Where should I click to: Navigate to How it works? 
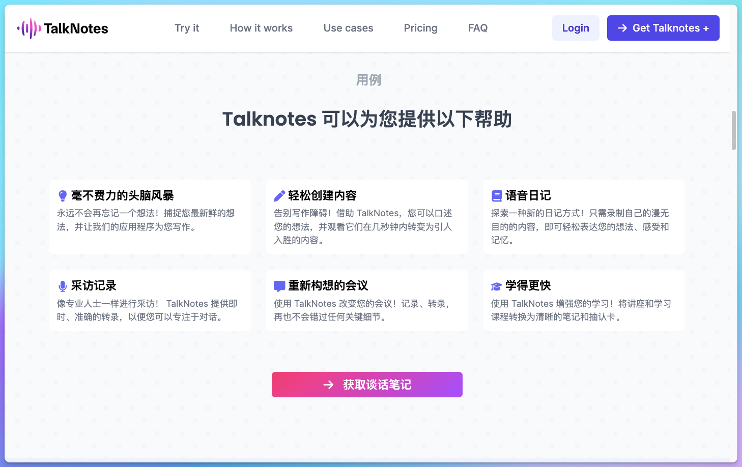click(x=261, y=28)
